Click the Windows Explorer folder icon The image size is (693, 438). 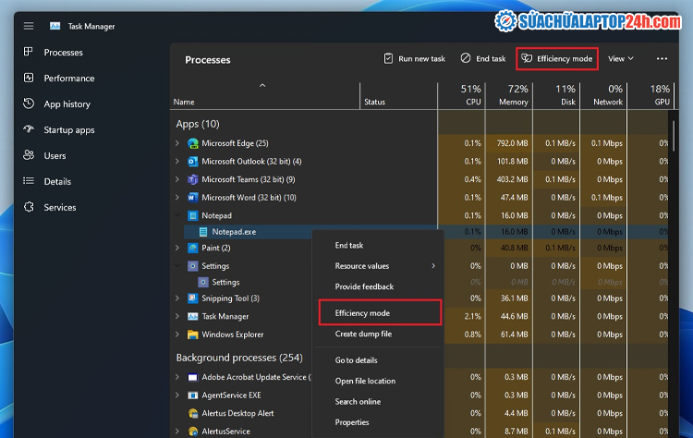coord(193,335)
